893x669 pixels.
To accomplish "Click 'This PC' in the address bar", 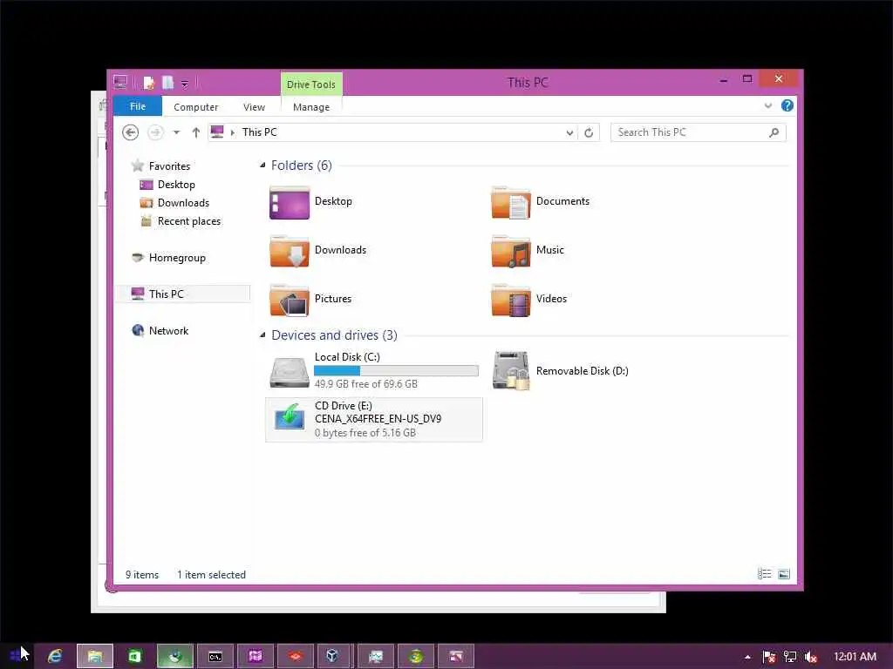I will pos(259,132).
